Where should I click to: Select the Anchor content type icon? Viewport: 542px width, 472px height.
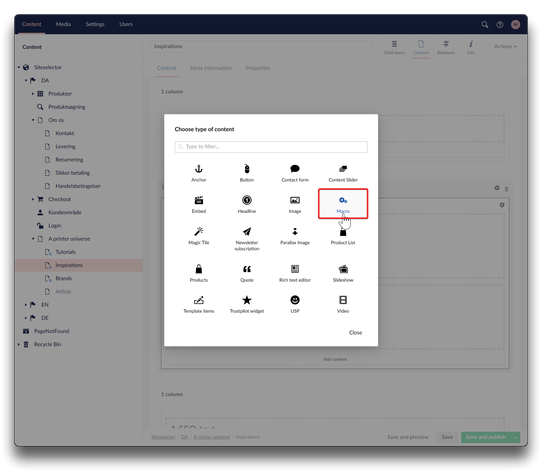tap(199, 169)
